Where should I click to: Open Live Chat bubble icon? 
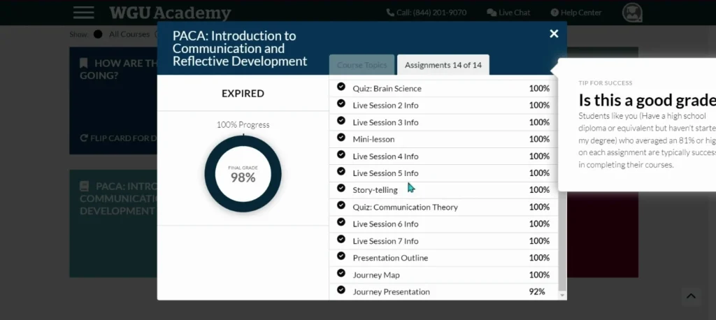click(x=492, y=13)
